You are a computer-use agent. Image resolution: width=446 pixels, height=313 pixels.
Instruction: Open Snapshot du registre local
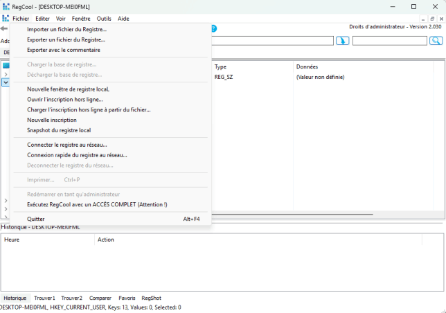point(59,130)
